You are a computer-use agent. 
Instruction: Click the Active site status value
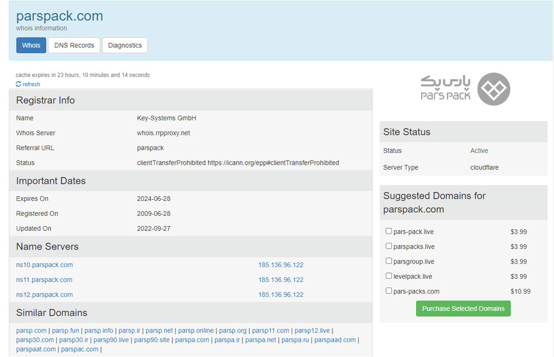coord(479,151)
